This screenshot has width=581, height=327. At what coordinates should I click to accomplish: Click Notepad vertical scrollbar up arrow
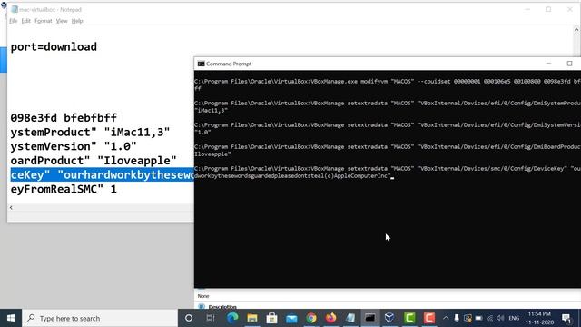576,30
